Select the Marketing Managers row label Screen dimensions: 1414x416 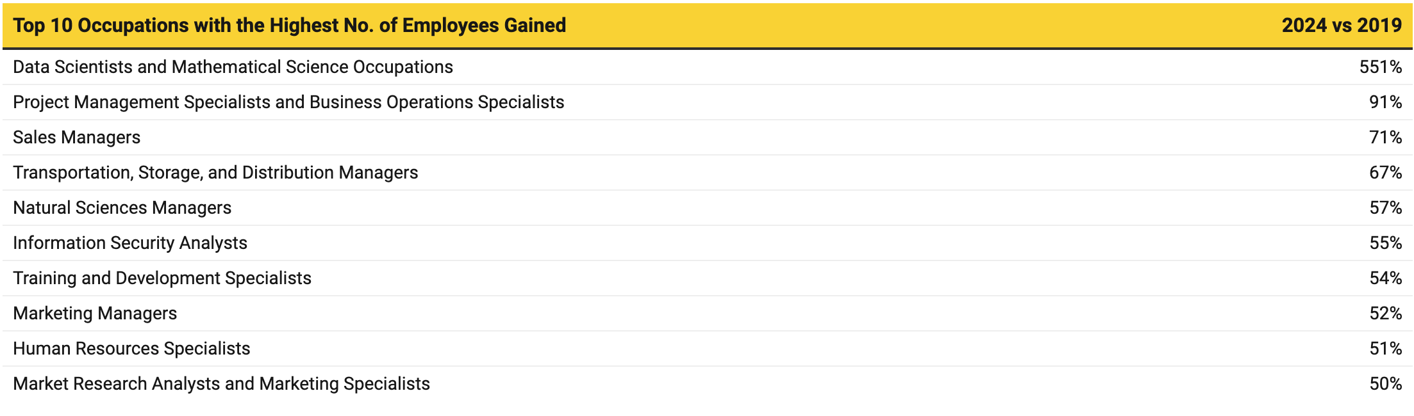pyautogui.click(x=95, y=314)
